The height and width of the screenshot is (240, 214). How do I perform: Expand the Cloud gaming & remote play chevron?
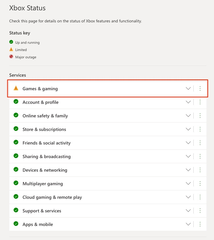click(x=188, y=197)
